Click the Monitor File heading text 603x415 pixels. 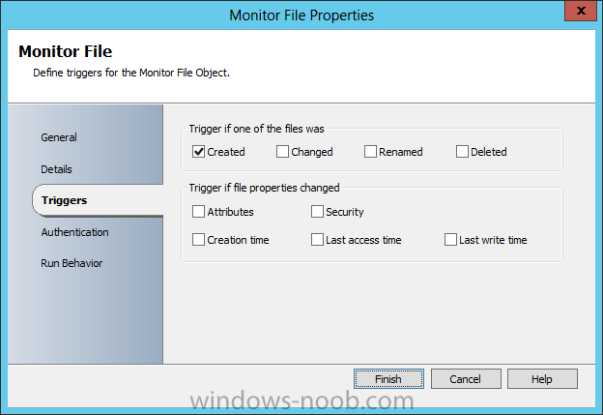(x=66, y=51)
